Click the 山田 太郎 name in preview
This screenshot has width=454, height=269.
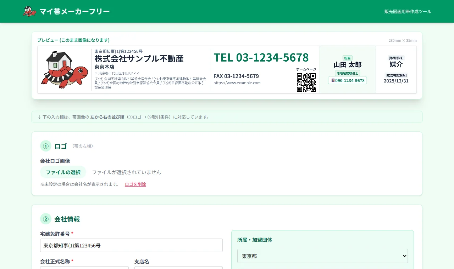pyautogui.click(x=348, y=64)
